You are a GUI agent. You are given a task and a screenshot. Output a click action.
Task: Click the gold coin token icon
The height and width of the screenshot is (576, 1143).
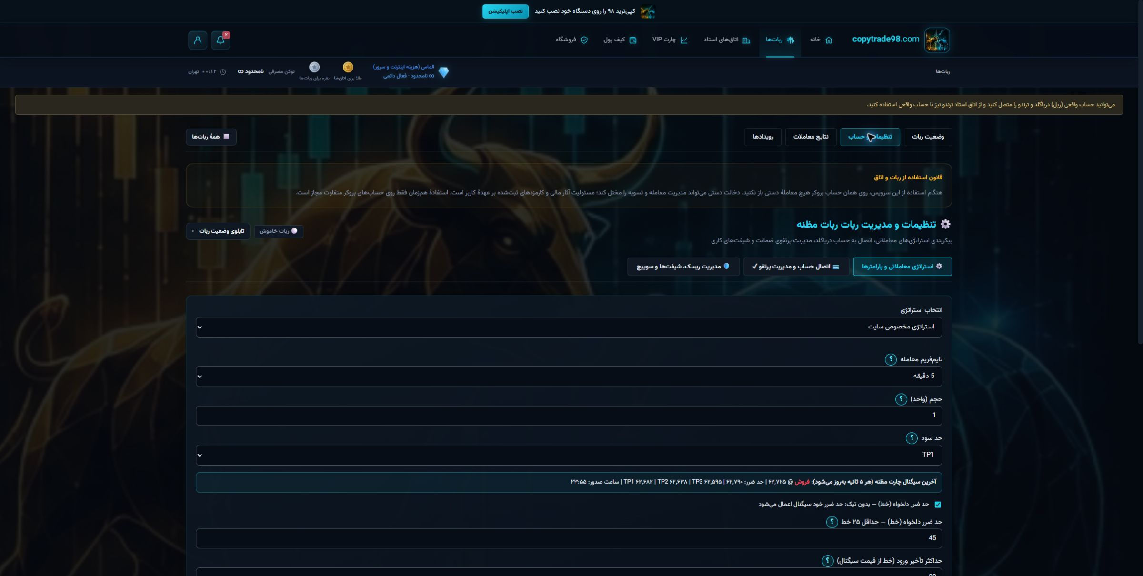348,67
